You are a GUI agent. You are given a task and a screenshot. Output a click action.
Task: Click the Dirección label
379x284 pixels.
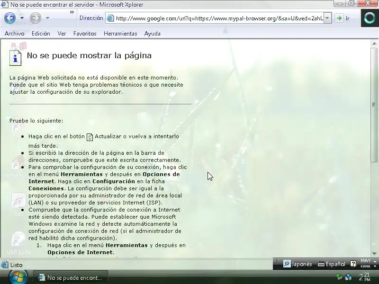click(x=91, y=18)
